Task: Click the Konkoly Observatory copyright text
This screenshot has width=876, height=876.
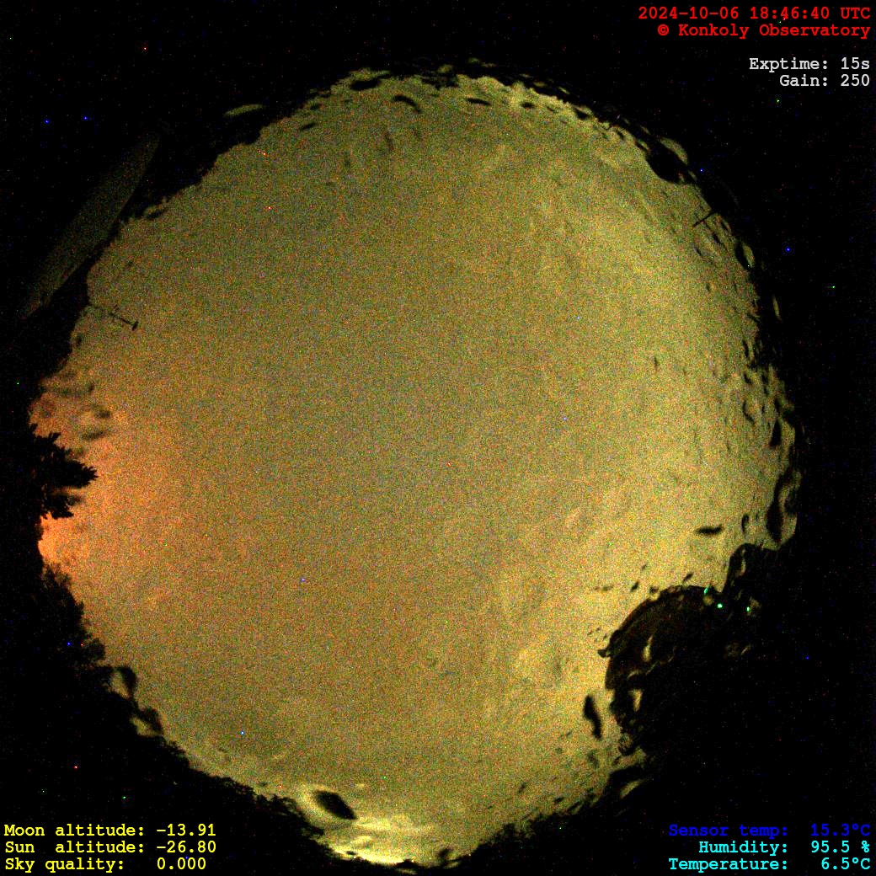Action: click(763, 30)
